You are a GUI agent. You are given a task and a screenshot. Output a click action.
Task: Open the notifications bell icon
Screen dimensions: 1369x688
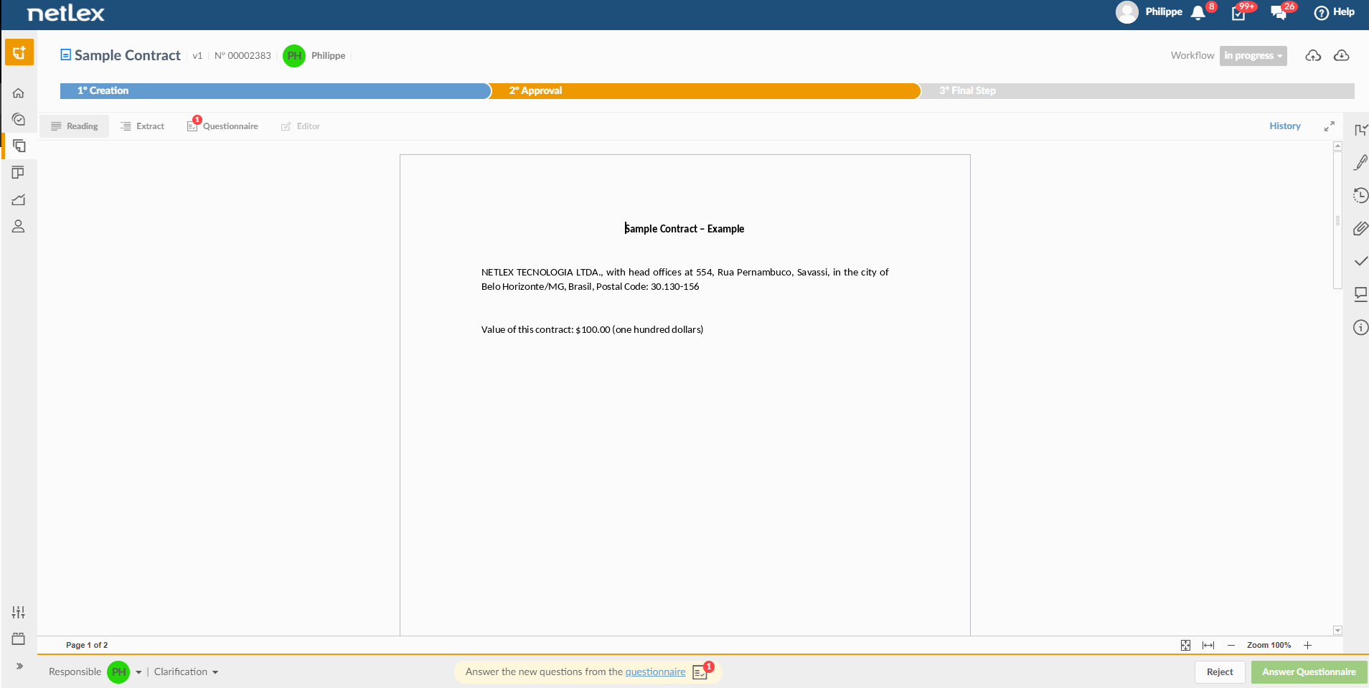(x=1198, y=13)
